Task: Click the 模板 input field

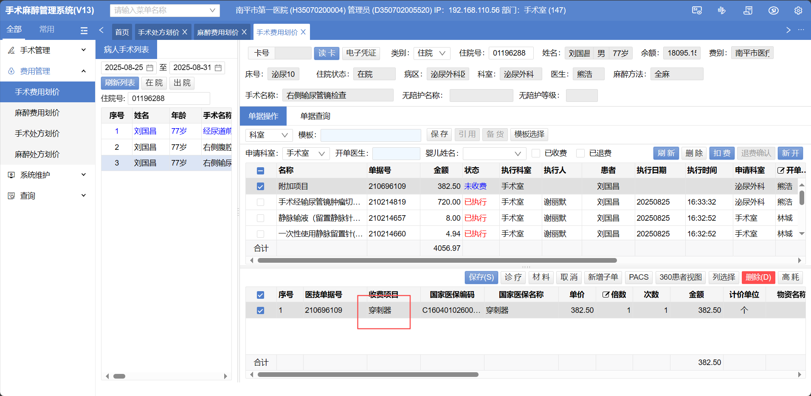Action: [x=370, y=135]
